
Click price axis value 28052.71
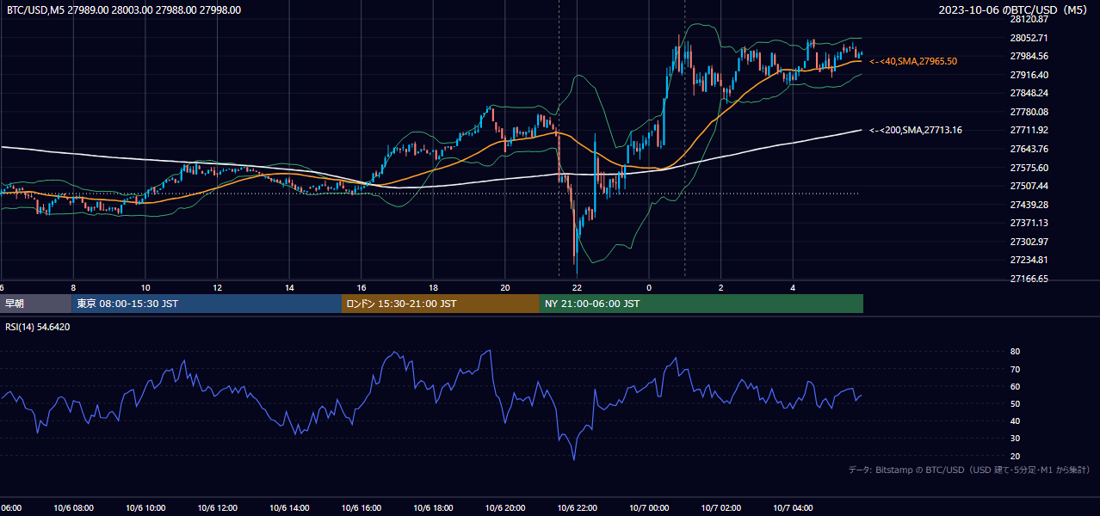pos(1029,38)
